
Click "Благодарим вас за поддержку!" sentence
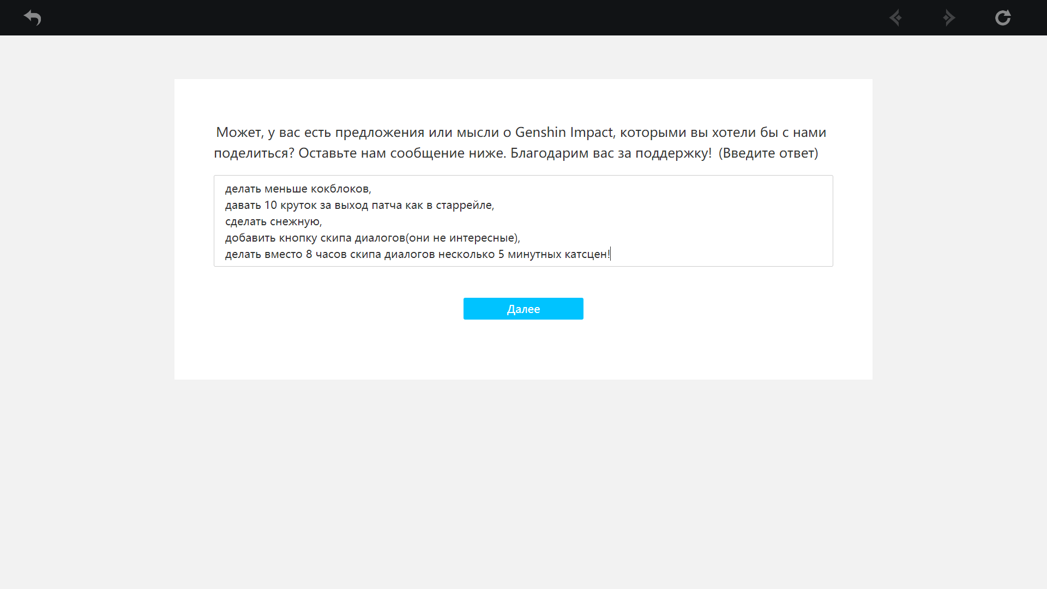tap(611, 153)
